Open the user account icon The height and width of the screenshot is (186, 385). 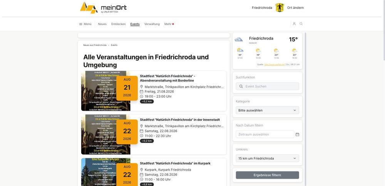click(x=294, y=24)
